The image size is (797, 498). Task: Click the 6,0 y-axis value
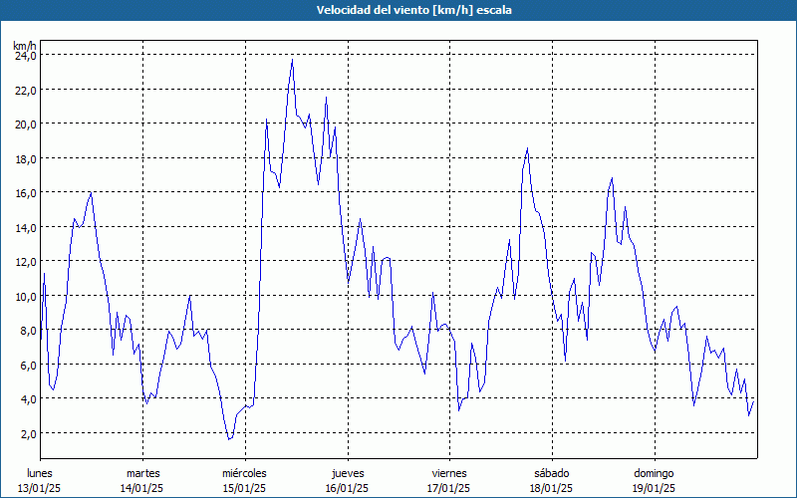28,365
